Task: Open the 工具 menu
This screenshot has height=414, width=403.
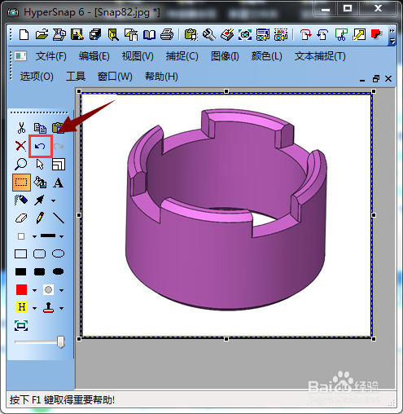Action: pos(76,77)
